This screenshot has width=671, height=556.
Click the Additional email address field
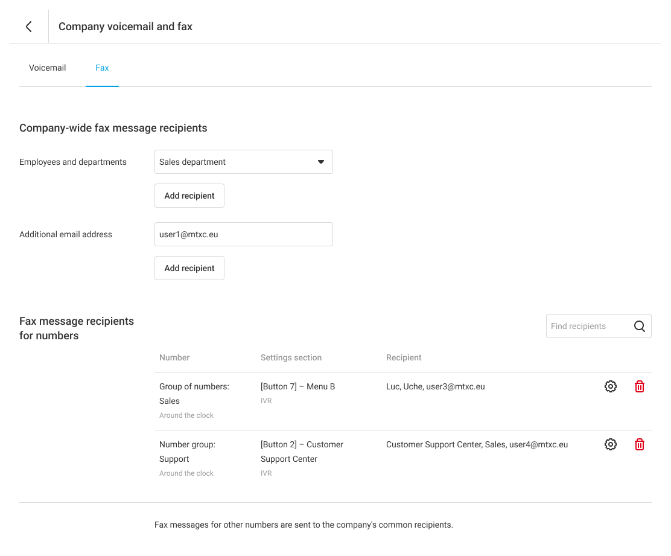click(x=243, y=234)
